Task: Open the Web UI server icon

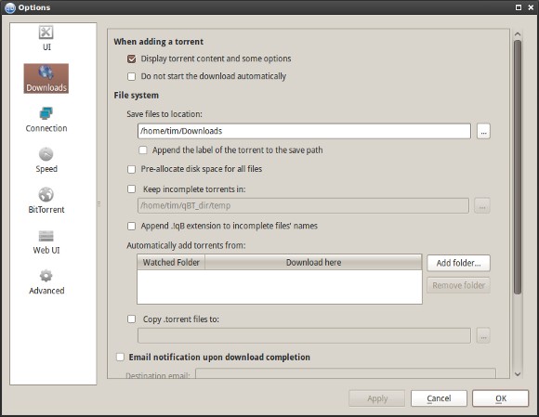Action: tap(46, 236)
